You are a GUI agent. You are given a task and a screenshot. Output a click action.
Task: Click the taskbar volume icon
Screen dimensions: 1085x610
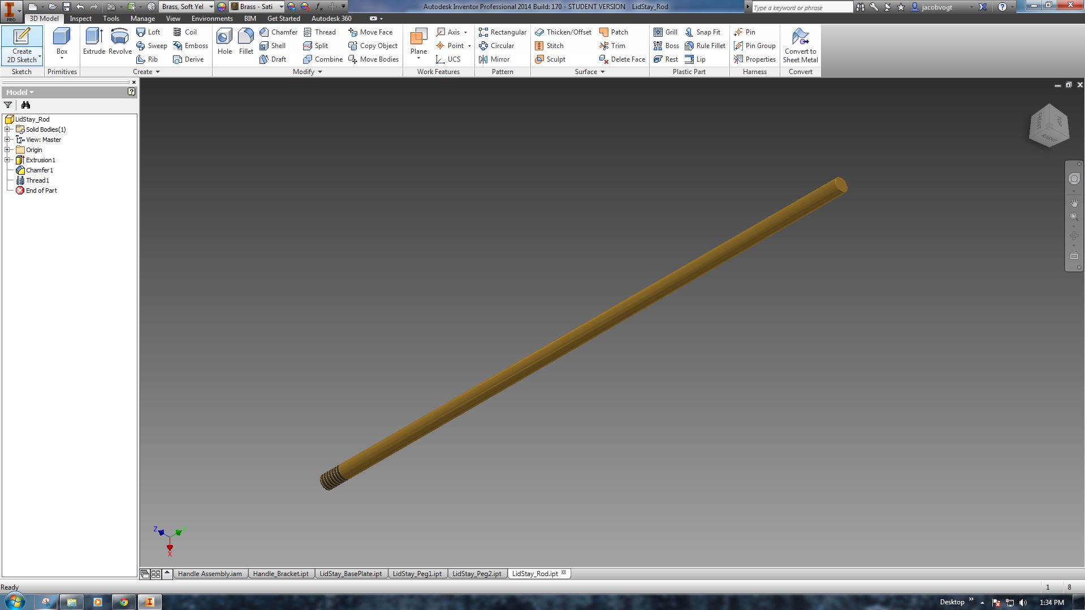[1023, 603]
